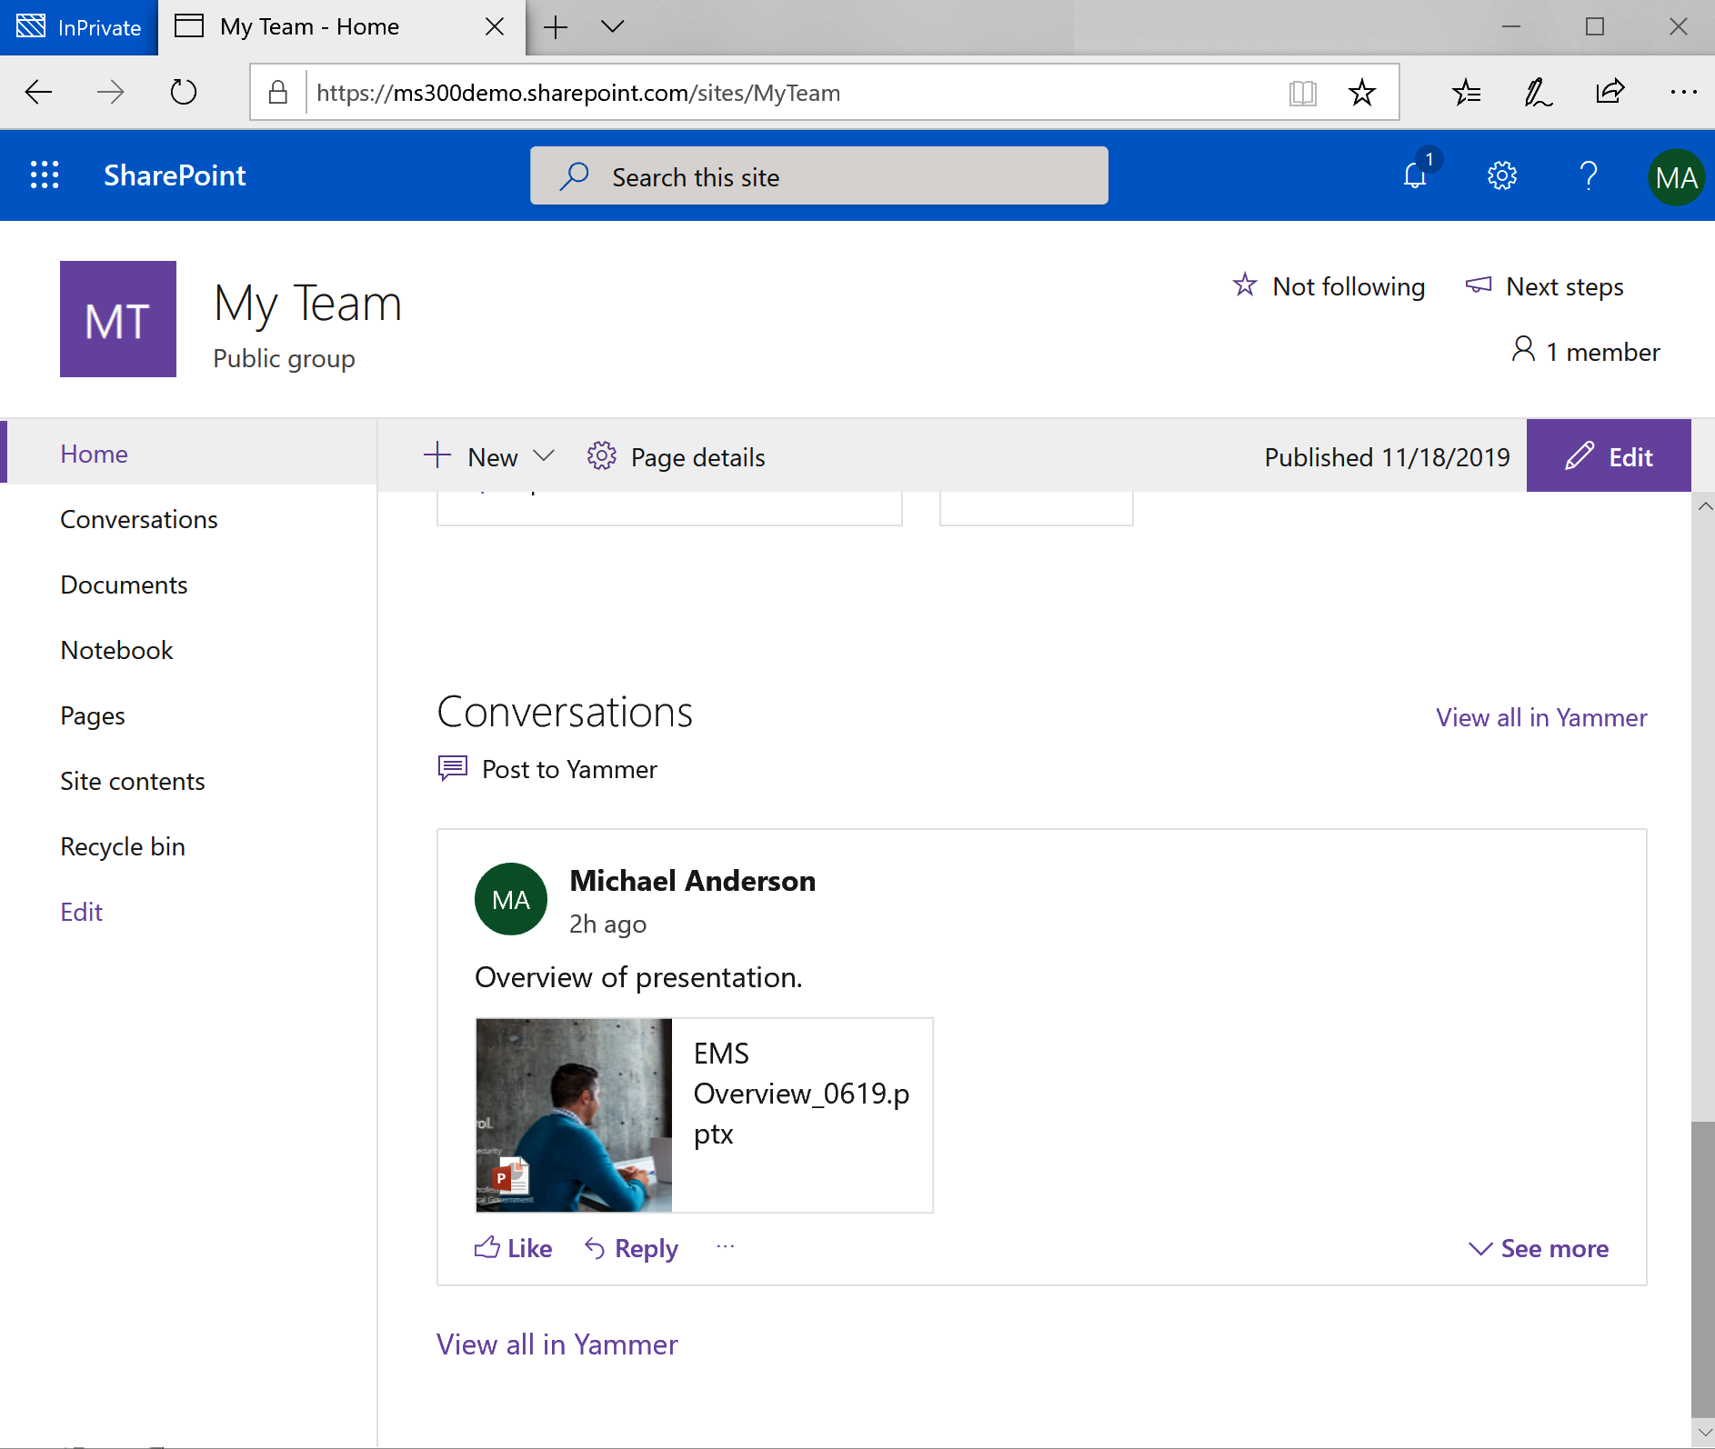Image resolution: width=1715 pixels, height=1449 pixels.
Task: Open the SharePoint app launcher waffle
Action: pos(45,175)
